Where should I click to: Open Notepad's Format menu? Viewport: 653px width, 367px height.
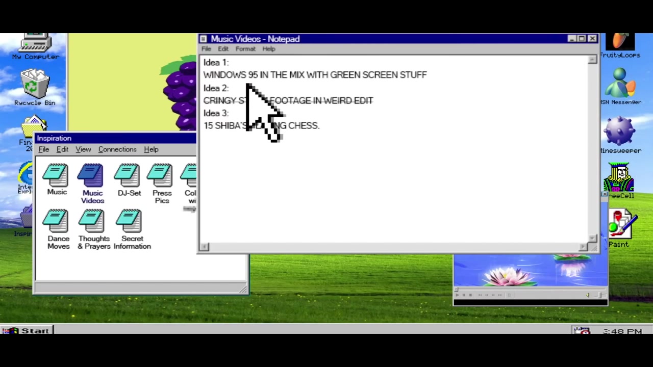pos(245,49)
